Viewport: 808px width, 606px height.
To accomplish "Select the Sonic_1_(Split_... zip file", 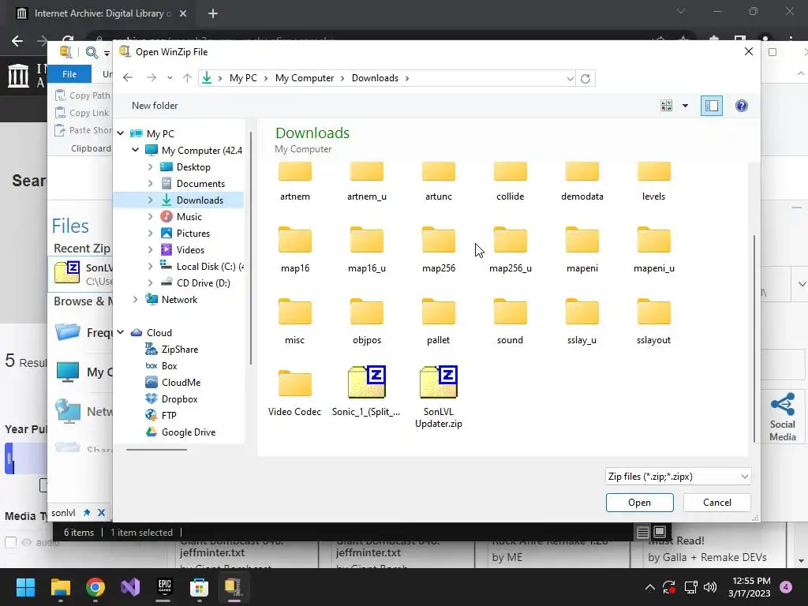I will pyautogui.click(x=366, y=391).
